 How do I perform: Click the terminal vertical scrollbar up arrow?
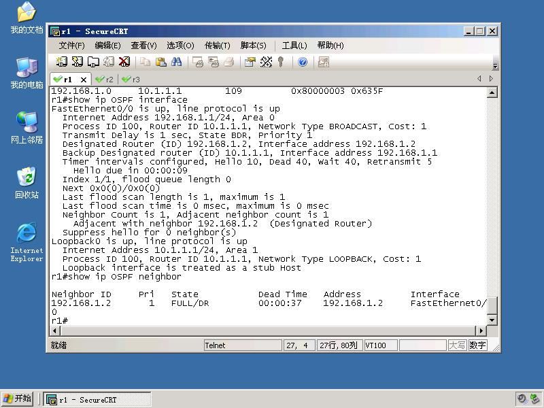[x=492, y=92]
